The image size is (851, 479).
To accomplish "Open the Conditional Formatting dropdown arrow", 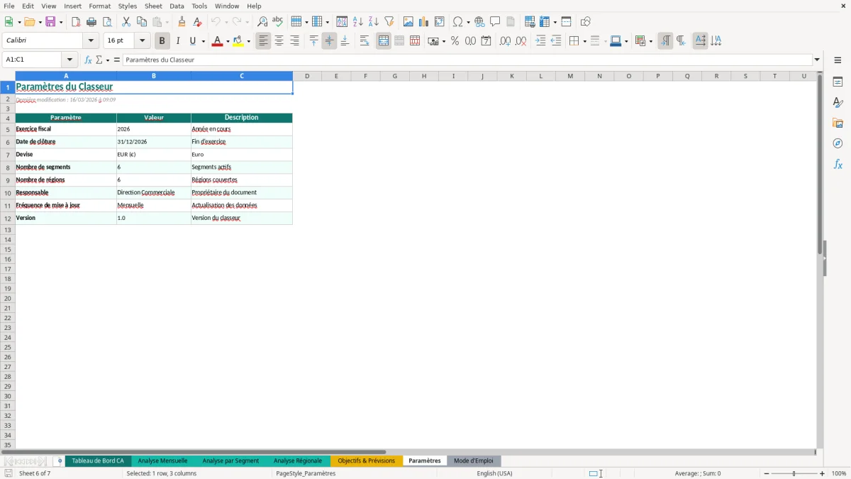I will click(650, 41).
